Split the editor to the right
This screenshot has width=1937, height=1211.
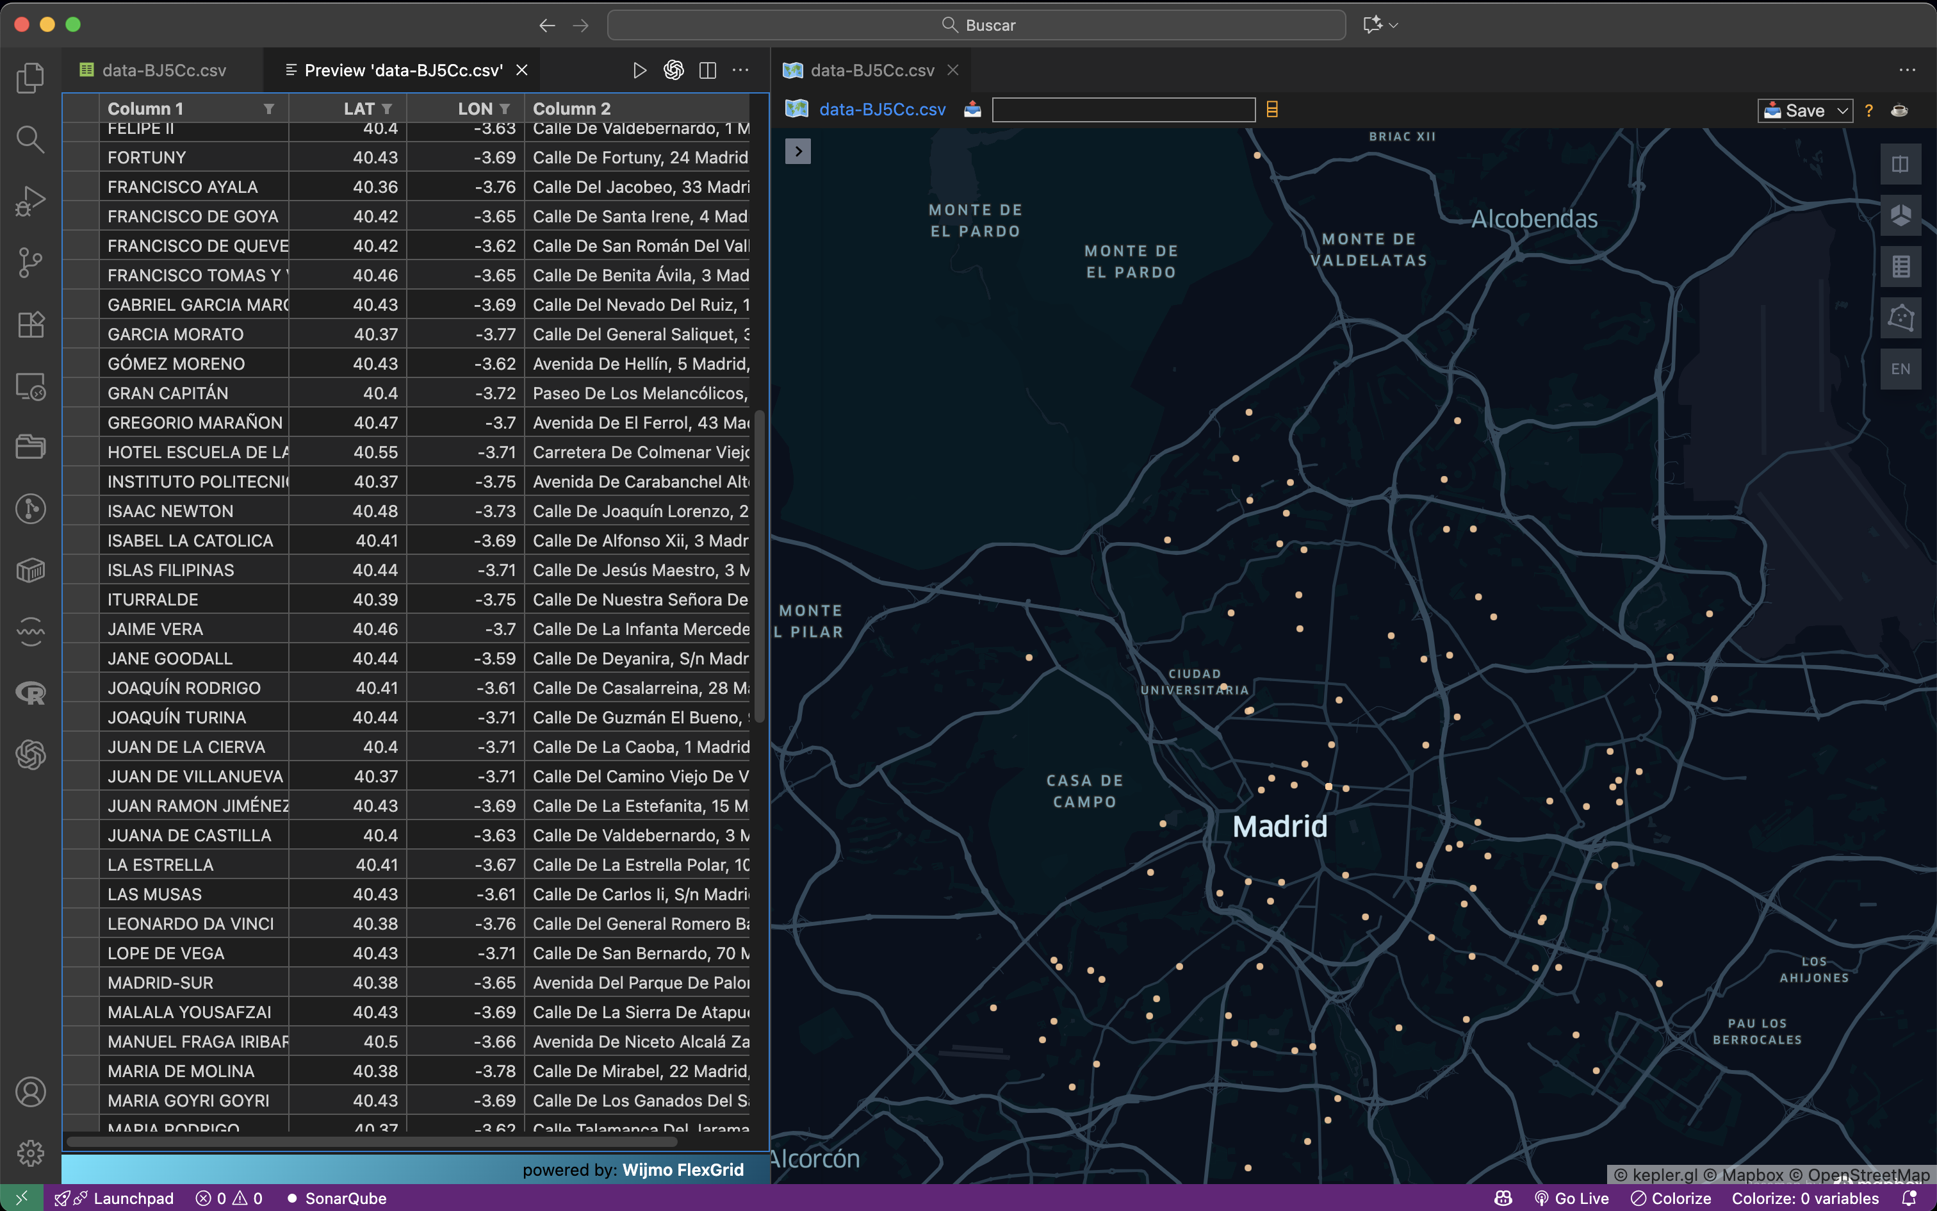(x=708, y=70)
